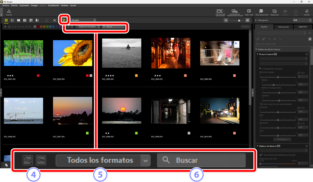Open the Nombre sort dropdown
313x182 pixels.
pyautogui.click(x=83, y=21)
